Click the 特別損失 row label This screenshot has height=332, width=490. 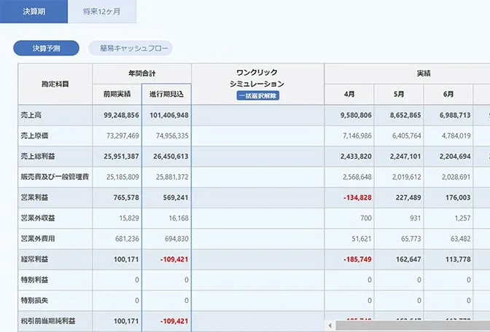tap(34, 301)
